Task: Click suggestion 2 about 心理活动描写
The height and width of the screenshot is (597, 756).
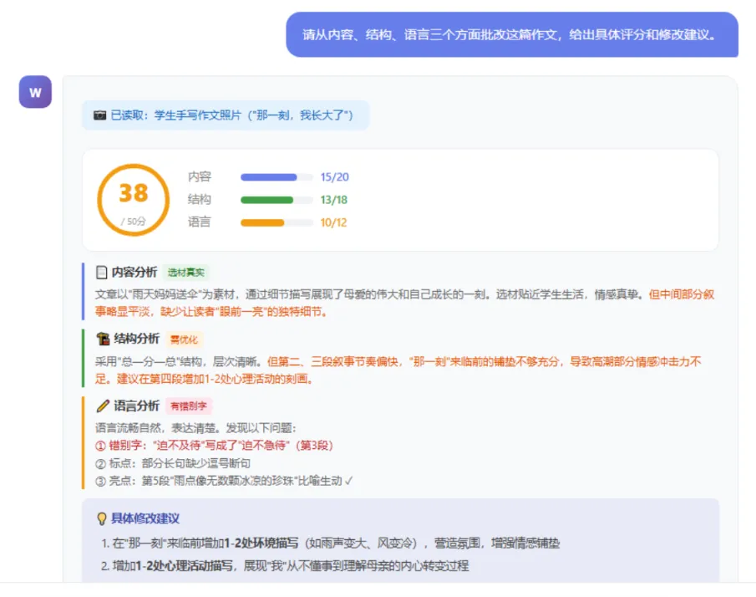Action: [285, 565]
